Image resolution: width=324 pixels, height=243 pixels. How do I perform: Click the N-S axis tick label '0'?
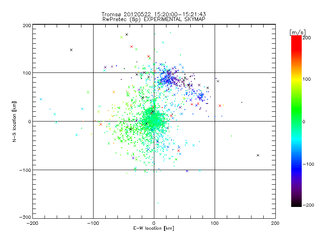coord(30,122)
